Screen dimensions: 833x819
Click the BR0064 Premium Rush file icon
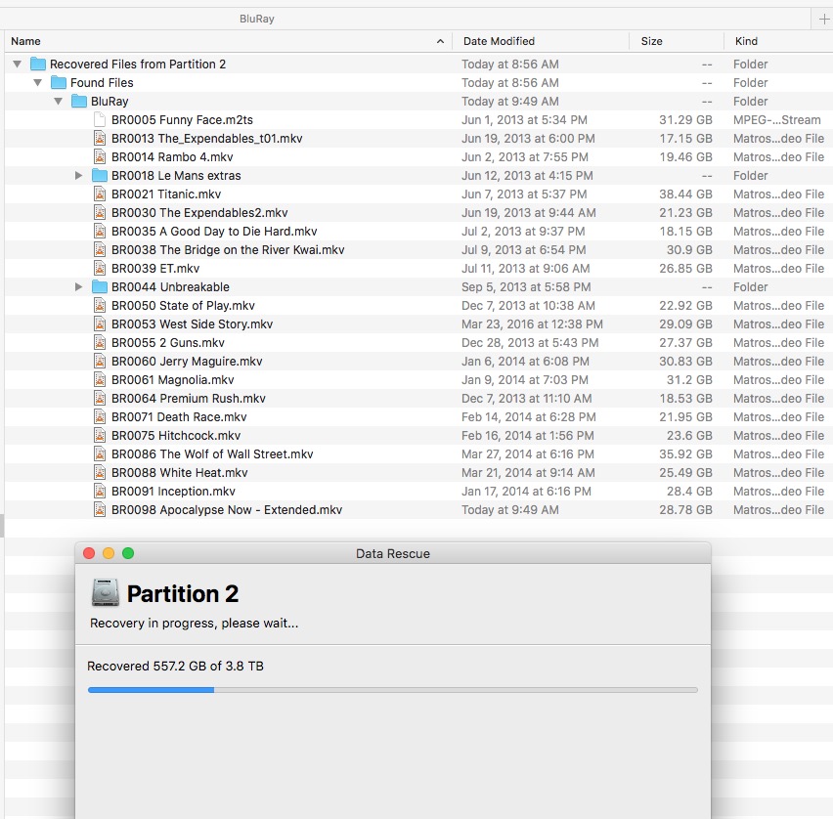[100, 399]
